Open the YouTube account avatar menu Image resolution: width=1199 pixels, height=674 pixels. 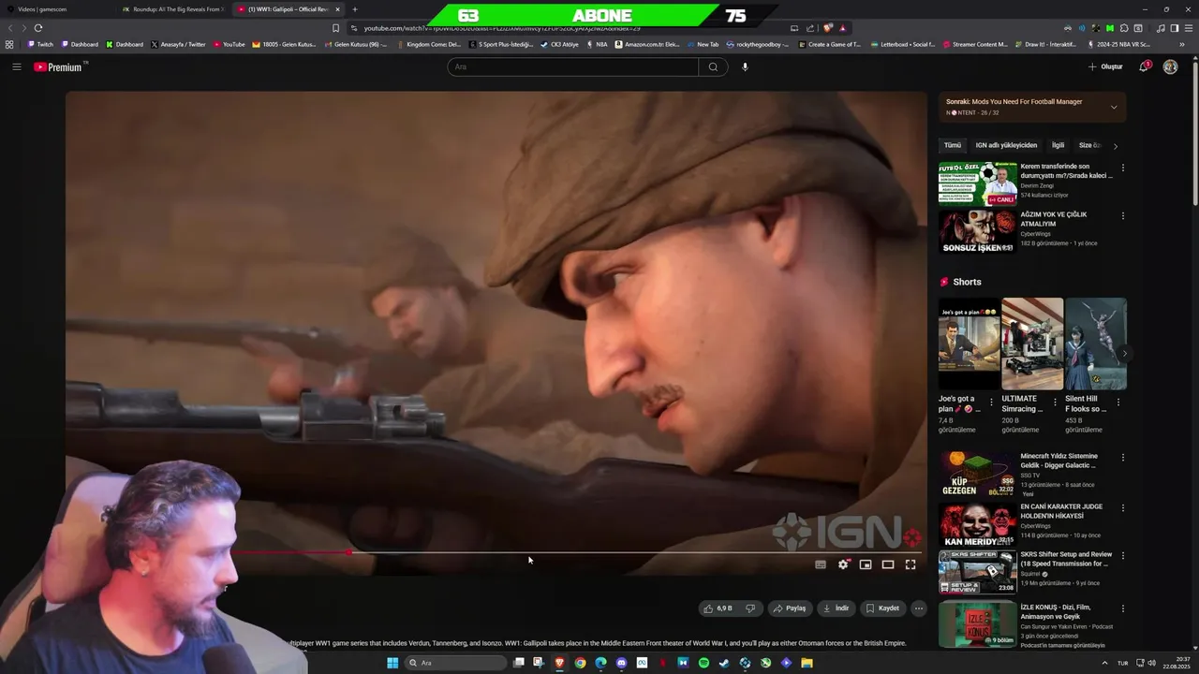pos(1170,66)
